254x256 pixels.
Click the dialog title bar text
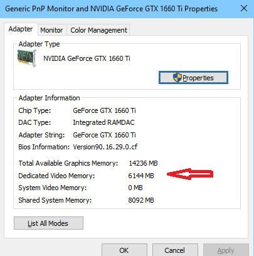tap(111, 9)
